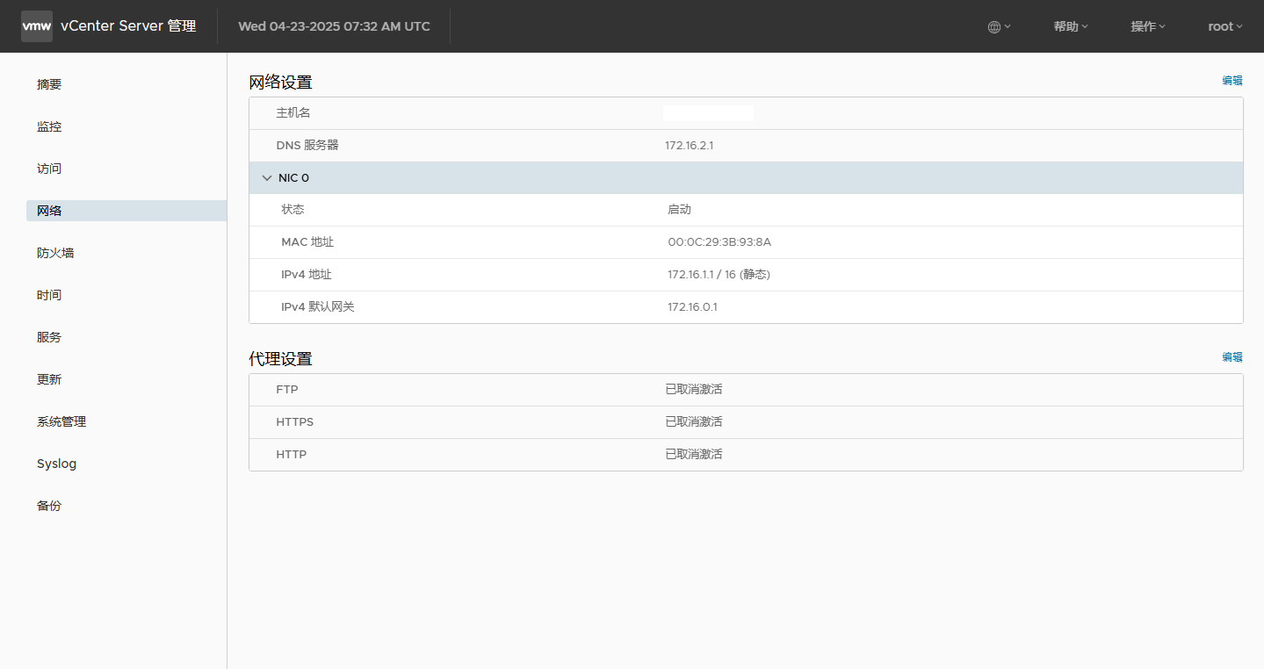Click the 代理设置 section heading
The width and height of the screenshot is (1264, 669).
pyautogui.click(x=280, y=359)
